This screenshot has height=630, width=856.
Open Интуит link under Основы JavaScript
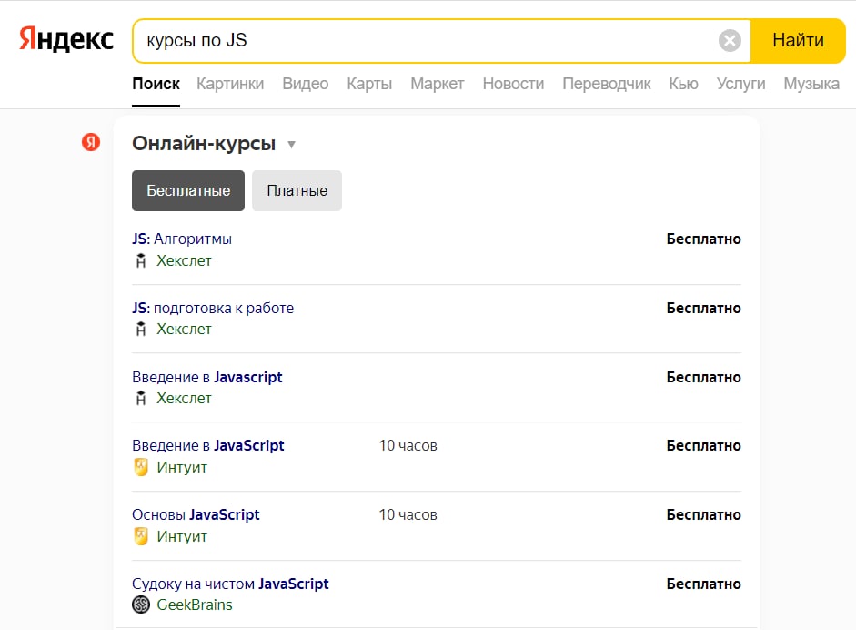[x=182, y=536]
